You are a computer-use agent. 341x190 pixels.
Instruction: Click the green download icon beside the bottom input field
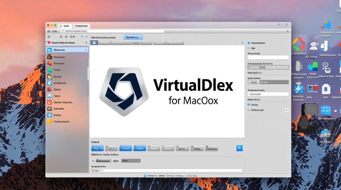[x=93, y=170]
